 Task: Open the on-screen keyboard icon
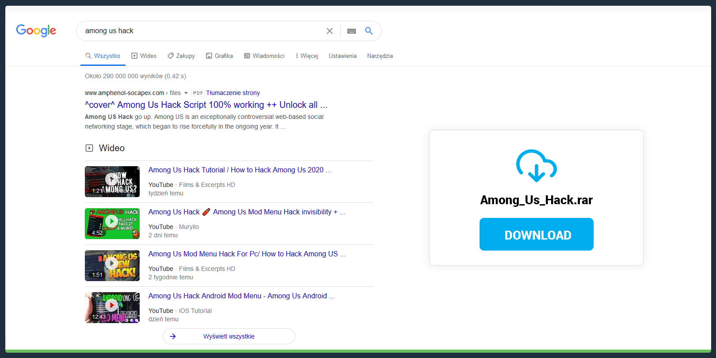[x=351, y=31]
